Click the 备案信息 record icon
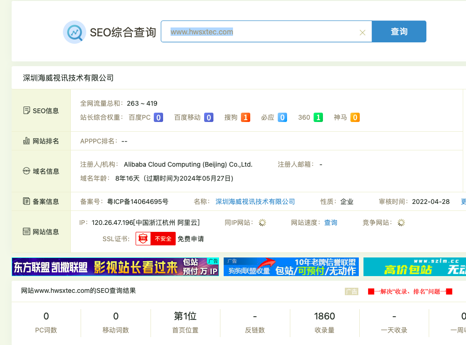The width and height of the screenshot is (466, 345). pyautogui.click(x=27, y=201)
